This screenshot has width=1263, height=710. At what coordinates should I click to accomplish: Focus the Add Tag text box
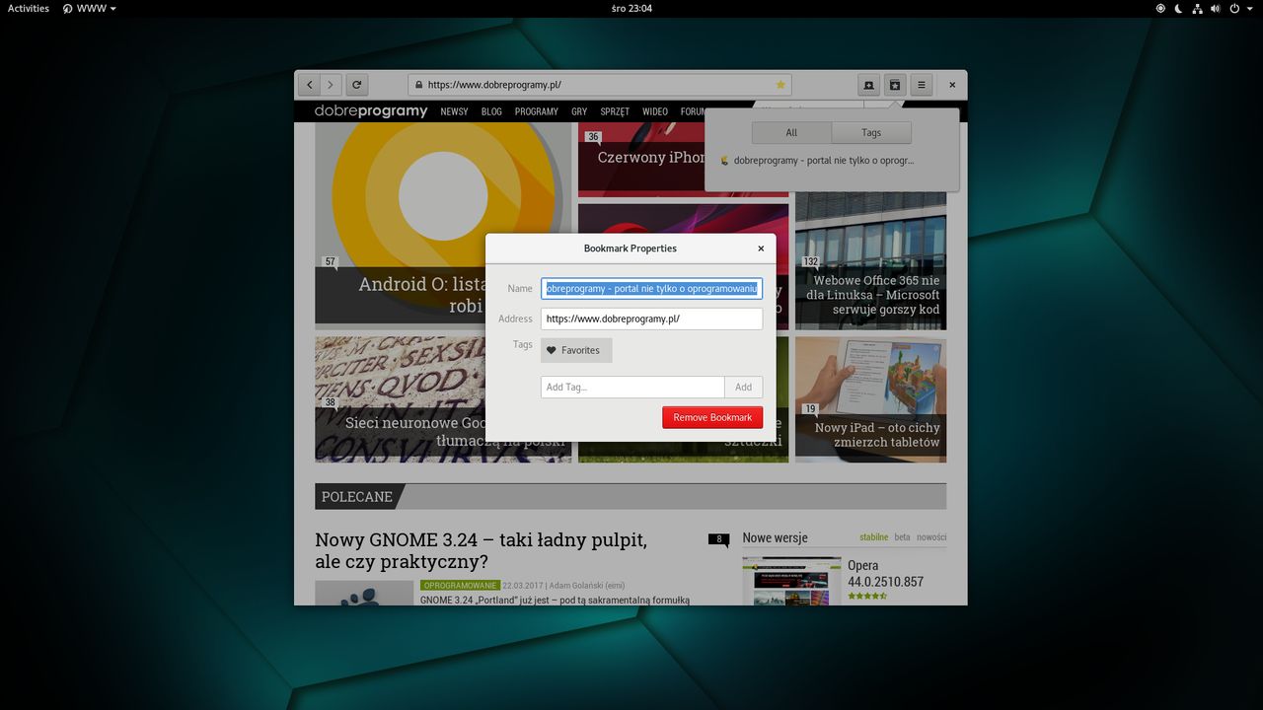click(632, 387)
